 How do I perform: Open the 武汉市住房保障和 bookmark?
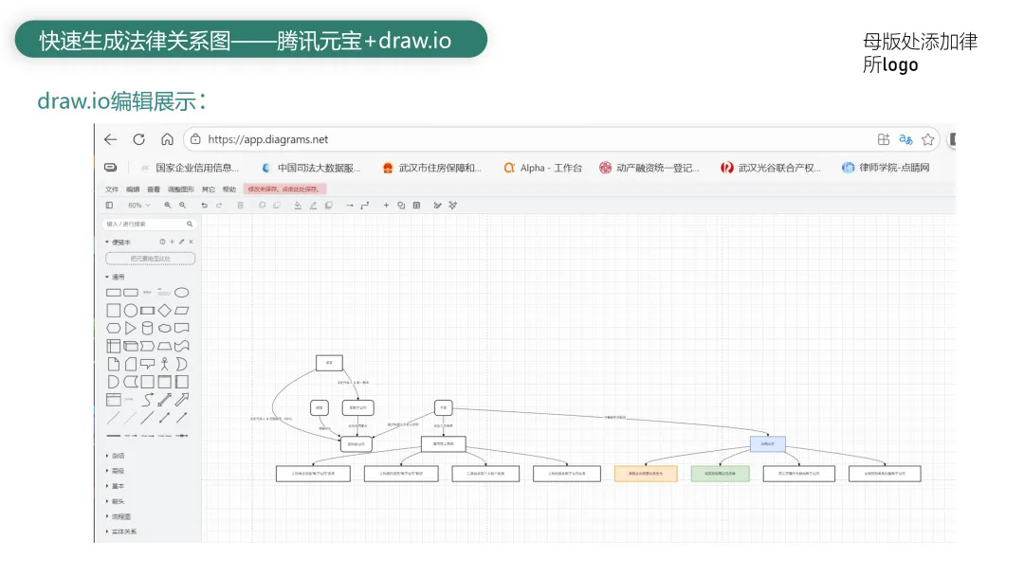click(x=431, y=168)
